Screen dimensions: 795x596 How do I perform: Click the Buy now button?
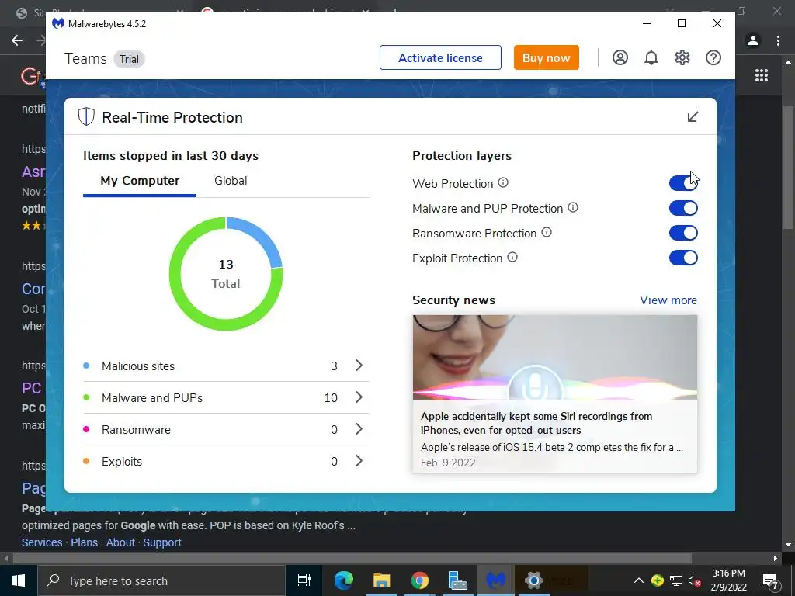(546, 57)
